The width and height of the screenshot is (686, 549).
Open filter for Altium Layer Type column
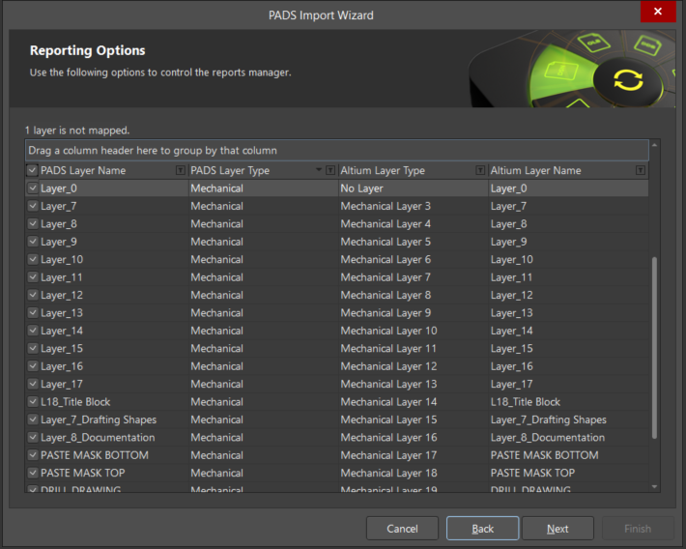tap(480, 170)
